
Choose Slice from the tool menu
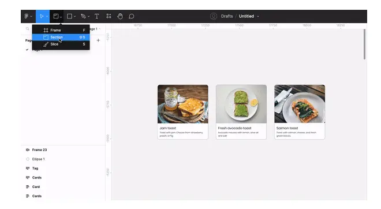(x=61, y=44)
